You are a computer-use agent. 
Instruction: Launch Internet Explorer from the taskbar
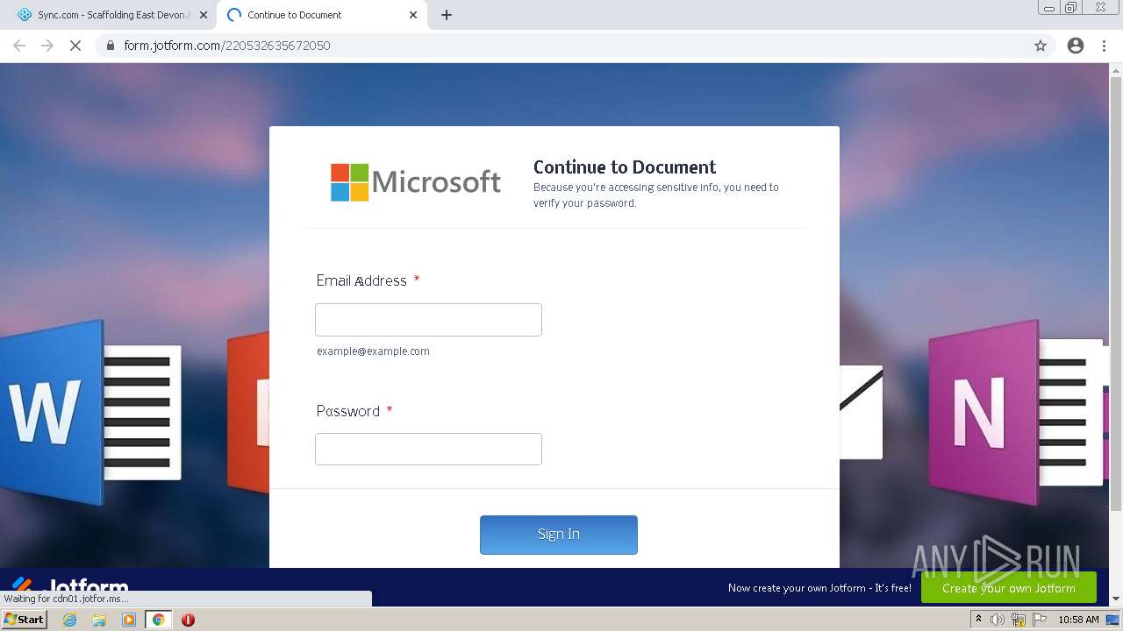(69, 620)
